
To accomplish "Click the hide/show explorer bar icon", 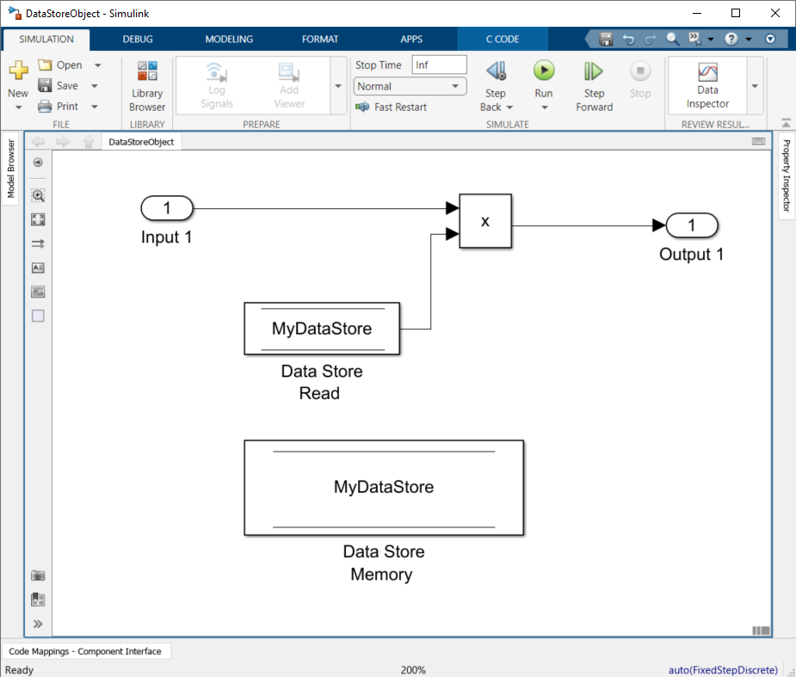I will [x=38, y=163].
